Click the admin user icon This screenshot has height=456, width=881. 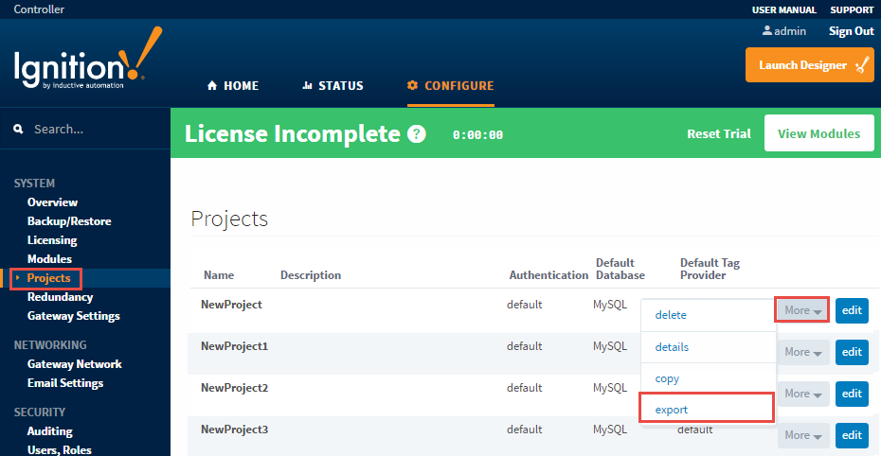[767, 31]
